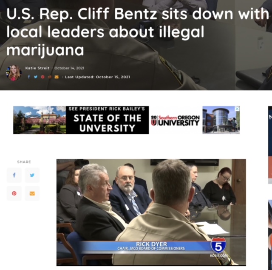Click the Reddit icon under the byline
272x270 pixels.
click(x=50, y=77)
